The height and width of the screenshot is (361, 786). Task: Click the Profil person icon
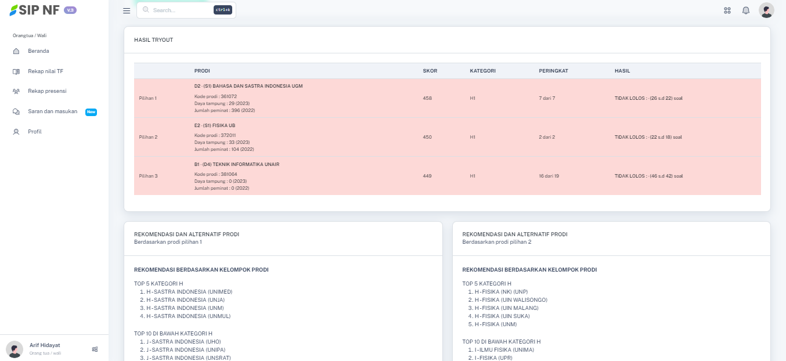click(x=16, y=132)
